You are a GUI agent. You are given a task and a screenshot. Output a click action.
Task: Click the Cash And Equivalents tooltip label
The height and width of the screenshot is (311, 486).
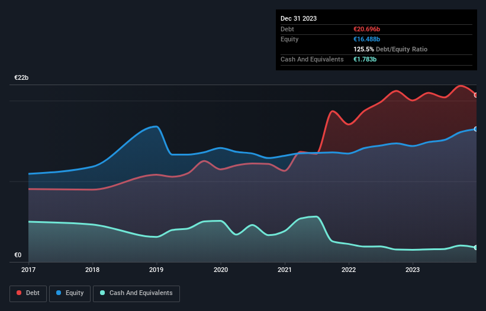(x=312, y=59)
